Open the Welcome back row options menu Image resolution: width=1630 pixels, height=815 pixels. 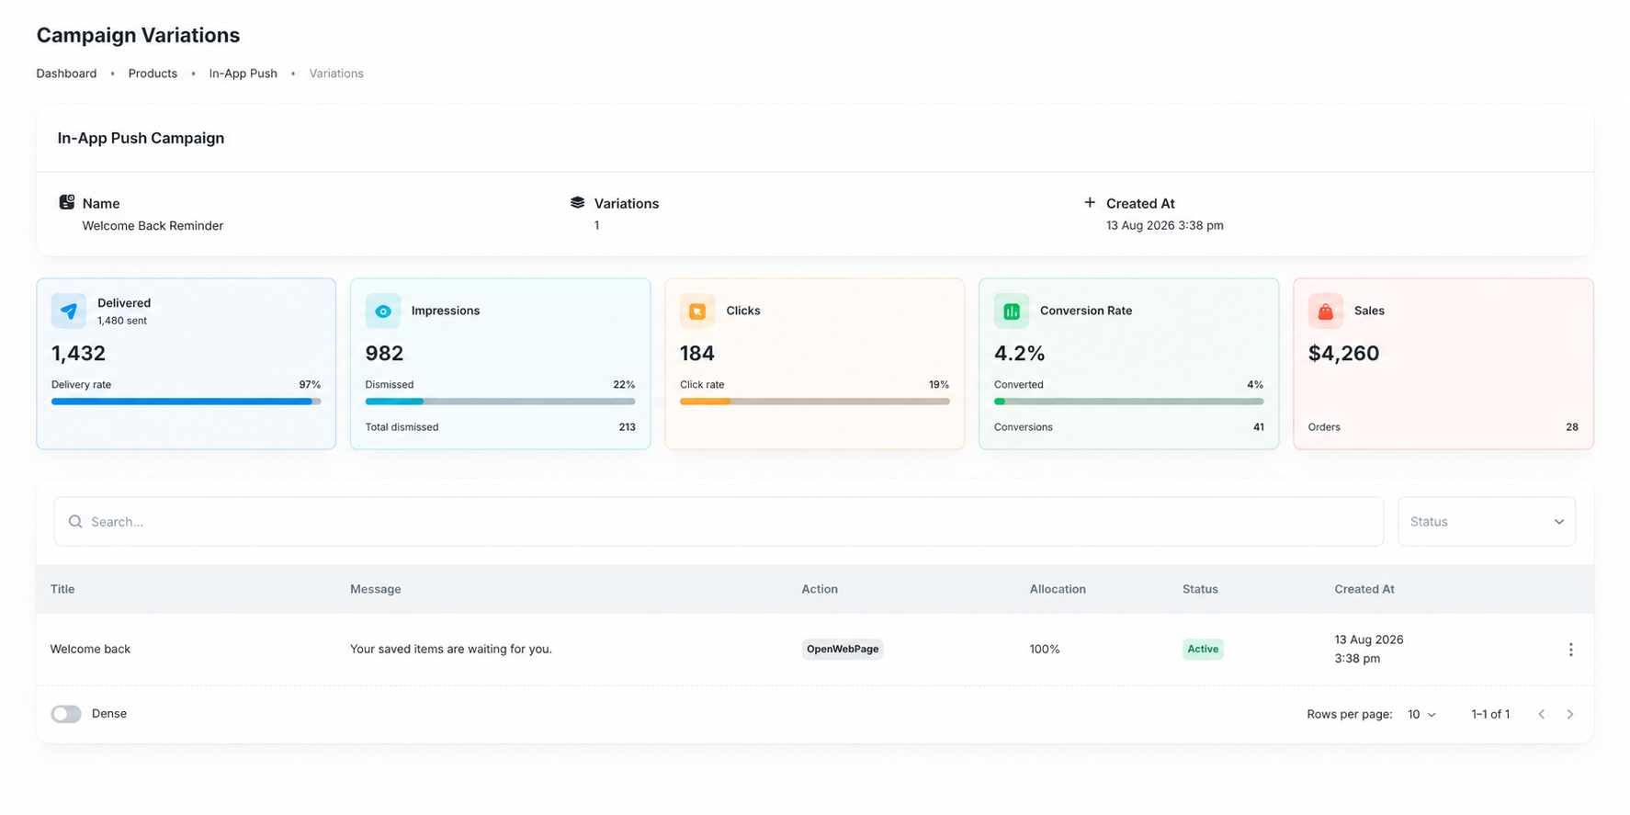[x=1571, y=650]
